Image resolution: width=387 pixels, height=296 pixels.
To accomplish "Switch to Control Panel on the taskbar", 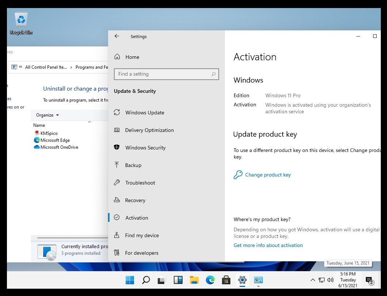I will (x=258, y=280).
